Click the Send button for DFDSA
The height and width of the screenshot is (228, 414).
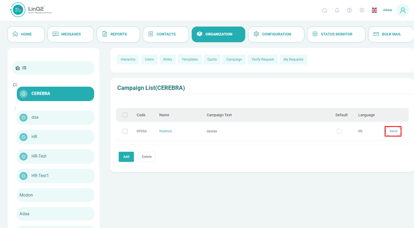tap(393, 131)
